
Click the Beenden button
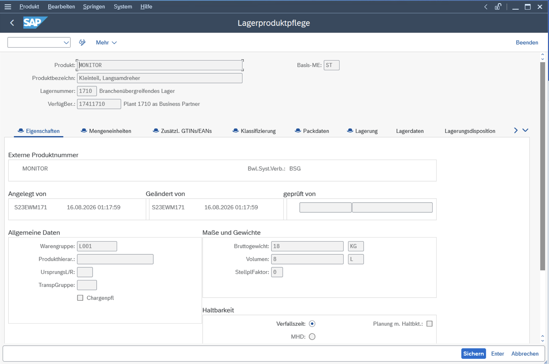coord(527,42)
